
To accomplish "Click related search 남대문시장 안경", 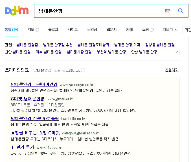I will click(79, 52).
